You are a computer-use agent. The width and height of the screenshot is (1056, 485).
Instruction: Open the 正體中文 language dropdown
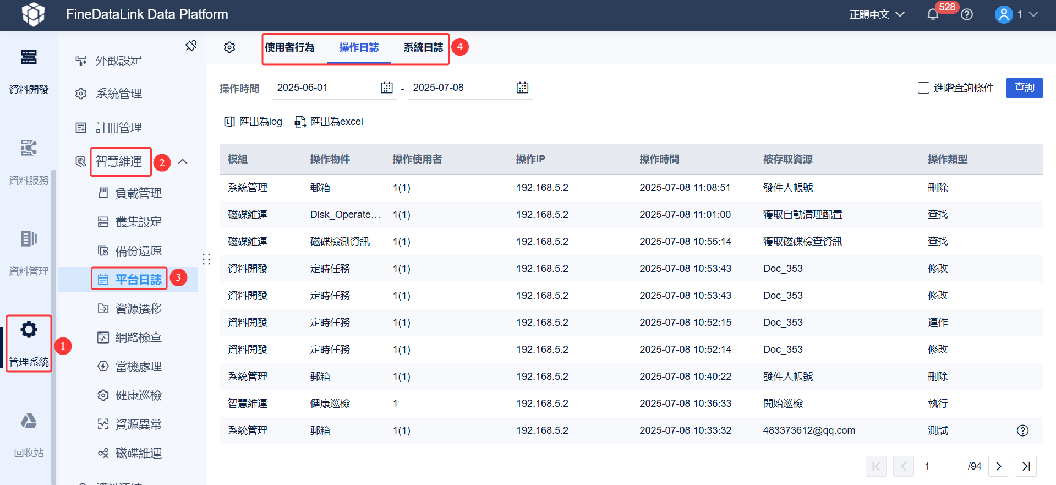pyautogui.click(x=877, y=14)
